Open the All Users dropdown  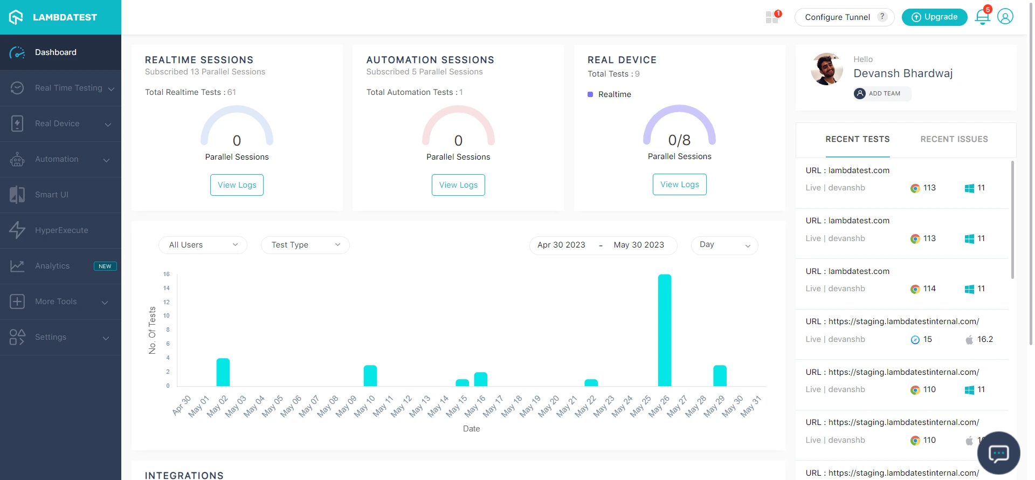(x=203, y=245)
